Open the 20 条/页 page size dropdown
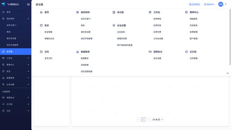This screenshot has width=231, height=130. point(157,120)
